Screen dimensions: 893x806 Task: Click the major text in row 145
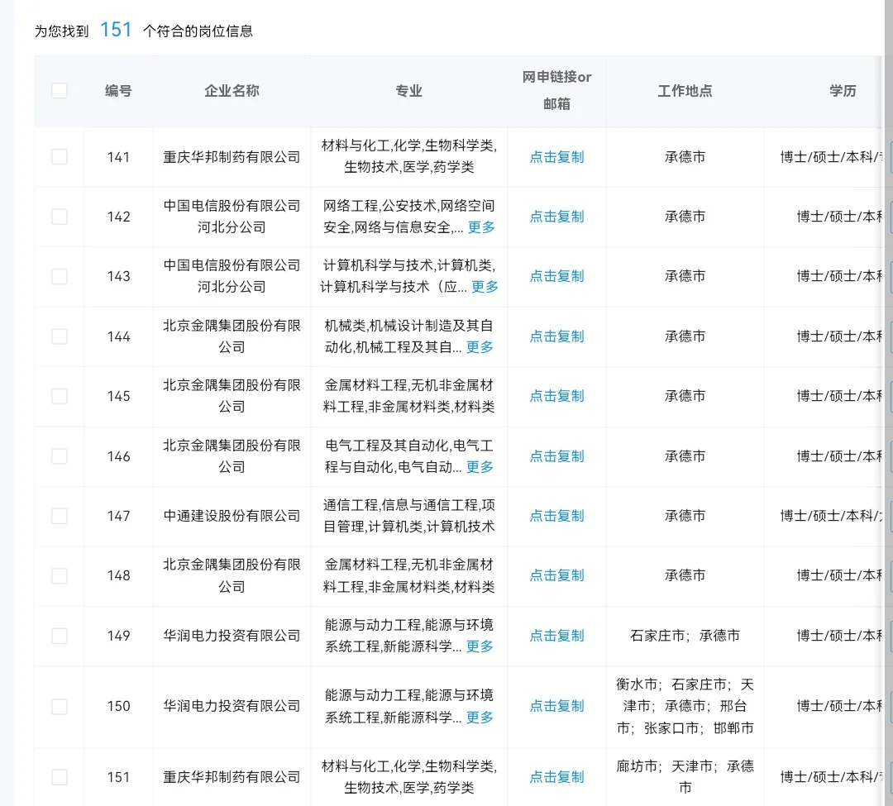pyautogui.click(x=409, y=396)
